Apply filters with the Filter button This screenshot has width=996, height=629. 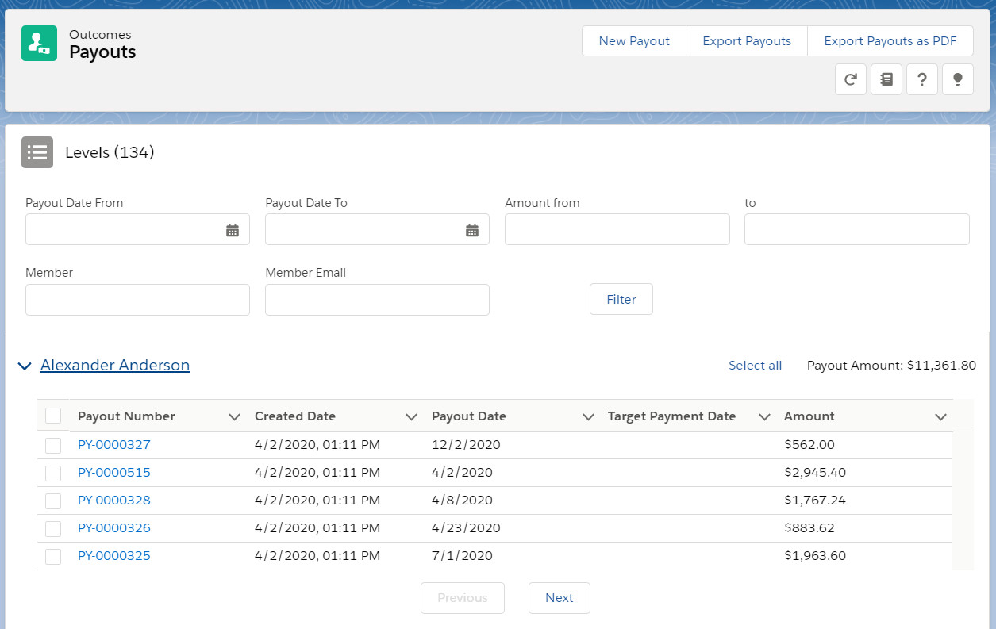point(621,299)
